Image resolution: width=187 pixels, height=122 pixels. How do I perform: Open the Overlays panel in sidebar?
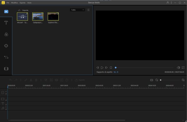point(6,46)
